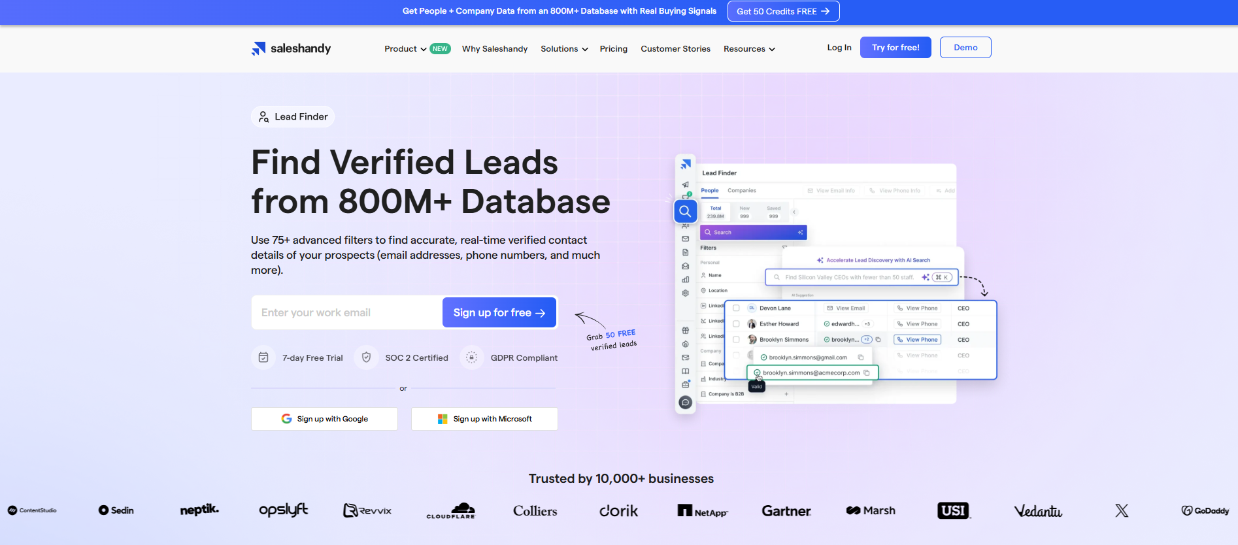1238x545 pixels.
Task: Switch to the People tab
Action: pos(710,191)
